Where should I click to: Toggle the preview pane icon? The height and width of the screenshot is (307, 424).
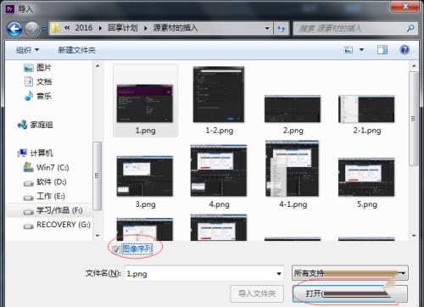382,50
